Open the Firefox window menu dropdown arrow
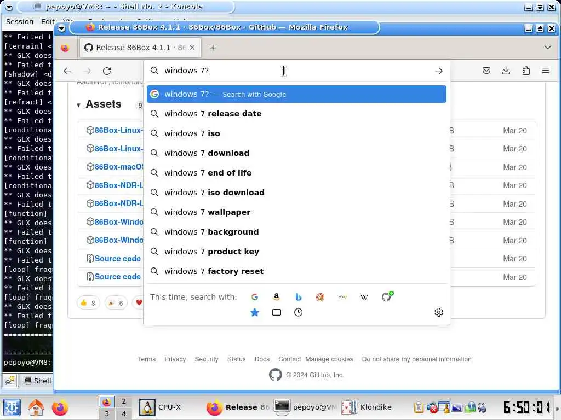This screenshot has height=420, width=561. 61,28
